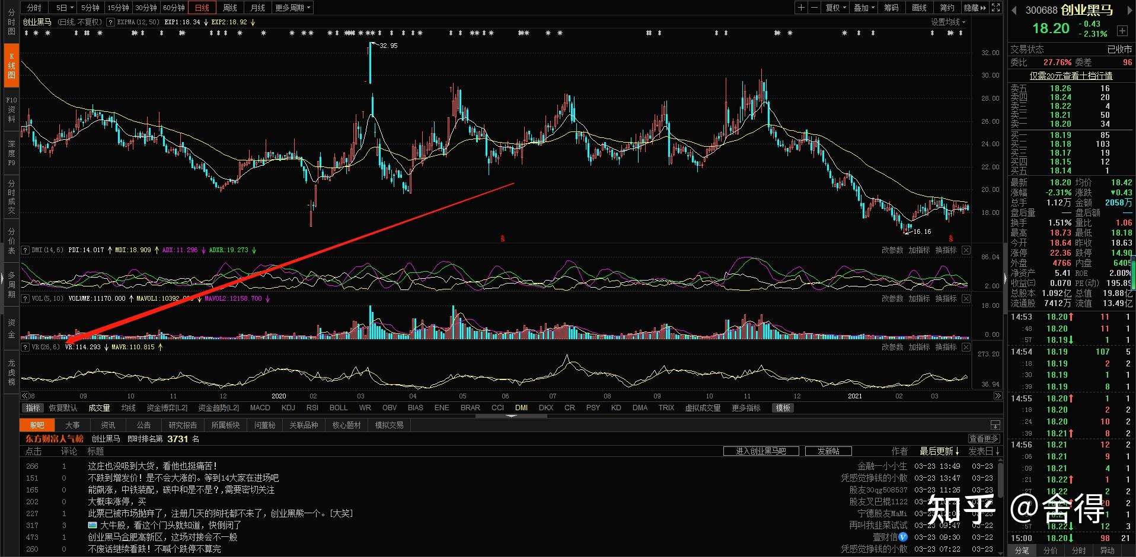This screenshot has width=1136, height=557.
Task: Close the VOL indicator panel
Action: (x=966, y=298)
